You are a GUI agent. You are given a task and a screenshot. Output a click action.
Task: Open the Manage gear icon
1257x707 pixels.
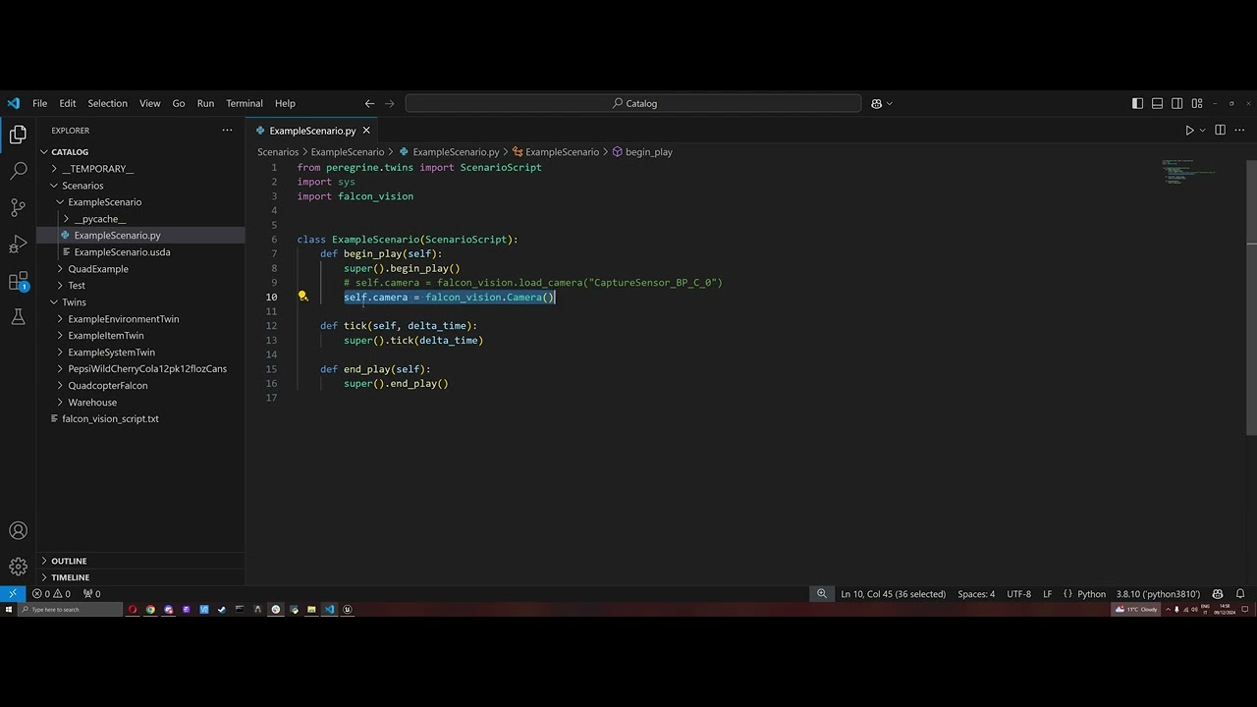coord(18,567)
